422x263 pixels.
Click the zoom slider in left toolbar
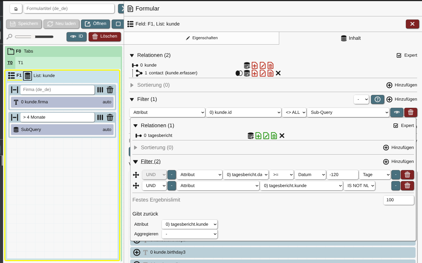coord(34,36)
